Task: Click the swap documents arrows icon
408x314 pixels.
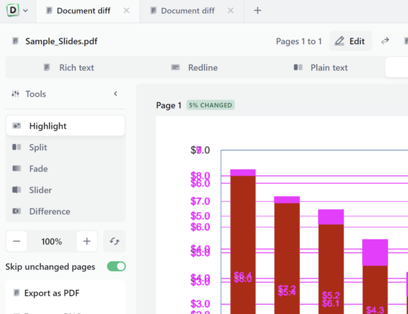Action: 385,41
